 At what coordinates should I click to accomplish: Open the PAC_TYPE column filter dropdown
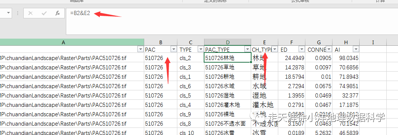(x=247, y=49)
